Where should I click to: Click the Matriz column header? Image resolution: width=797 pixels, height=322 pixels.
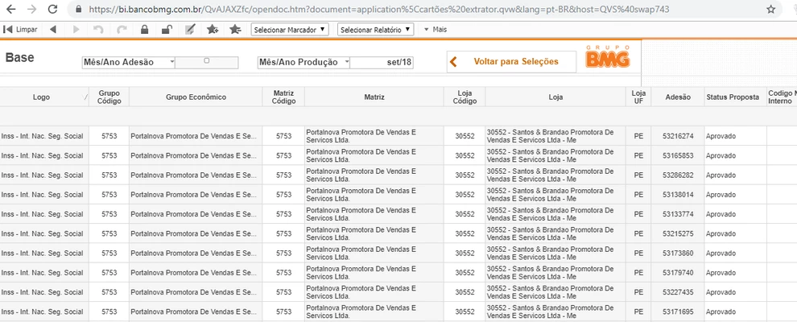[374, 97]
